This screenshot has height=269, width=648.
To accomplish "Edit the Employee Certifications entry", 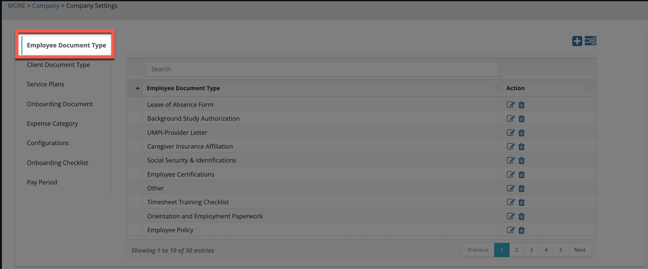I will (511, 174).
